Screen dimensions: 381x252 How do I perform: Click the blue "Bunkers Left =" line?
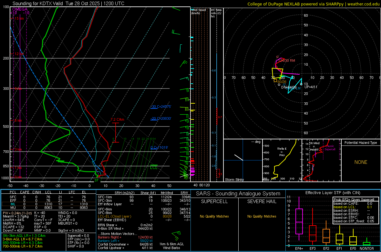coord(125,241)
